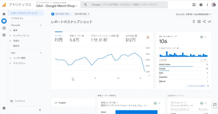Open the リアルタイム report

pyautogui.click(x=17, y=18)
